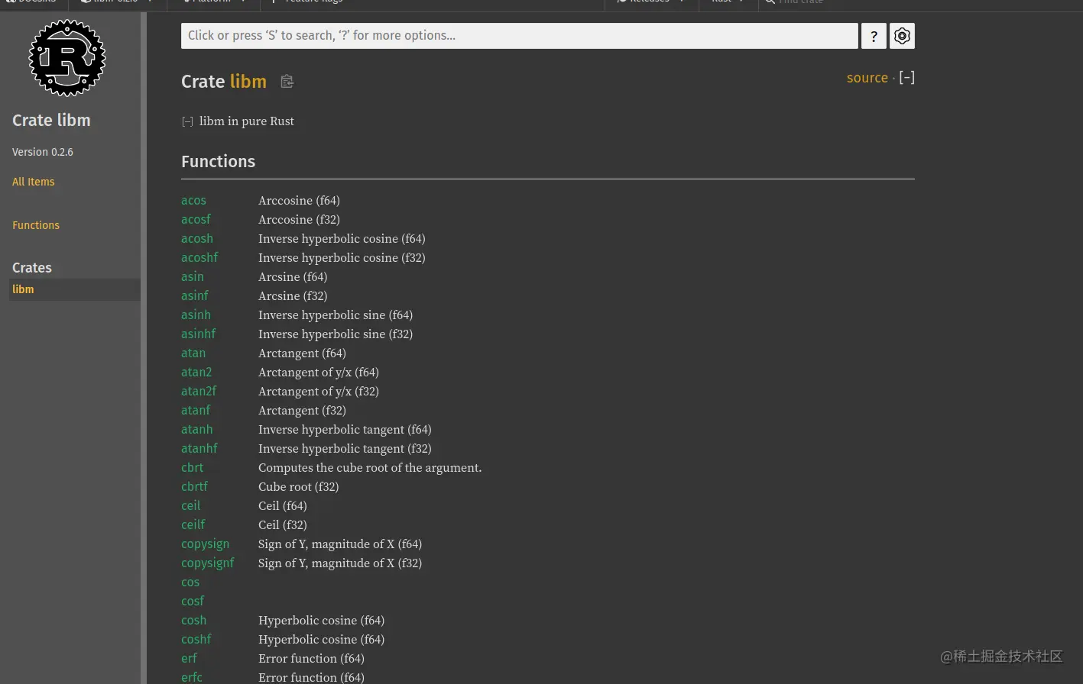Click 'Computes the cube root of the argument.'
Screen dimensions: 1083x684
(370, 467)
